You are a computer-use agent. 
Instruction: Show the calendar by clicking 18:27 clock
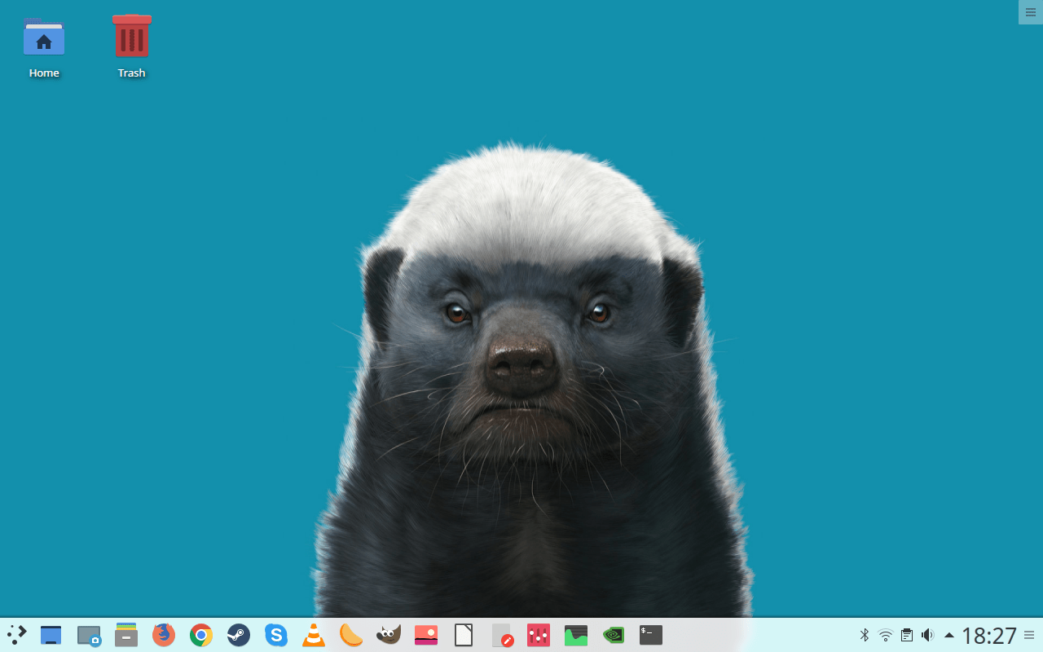click(x=989, y=635)
